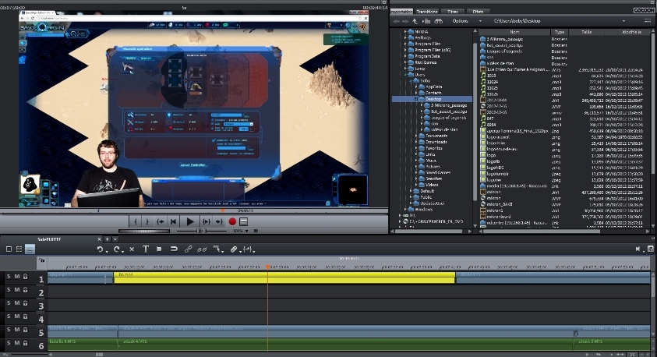The width and height of the screenshot is (657, 357).
Task: Sort the file list by the Type column
Action: pos(560,32)
